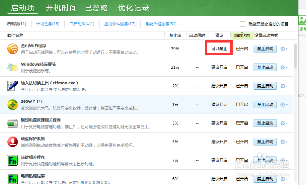Click the 输入法切换工具 ctfmon icon
This screenshot has height=185, width=306.
click(13, 86)
